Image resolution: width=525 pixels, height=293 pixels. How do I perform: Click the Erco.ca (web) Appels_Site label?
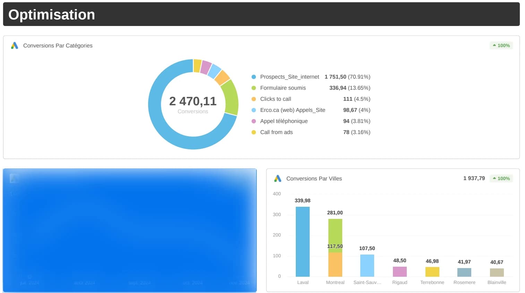click(x=293, y=110)
